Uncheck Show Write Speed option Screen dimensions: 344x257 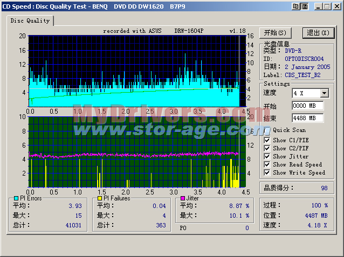tap(267, 172)
